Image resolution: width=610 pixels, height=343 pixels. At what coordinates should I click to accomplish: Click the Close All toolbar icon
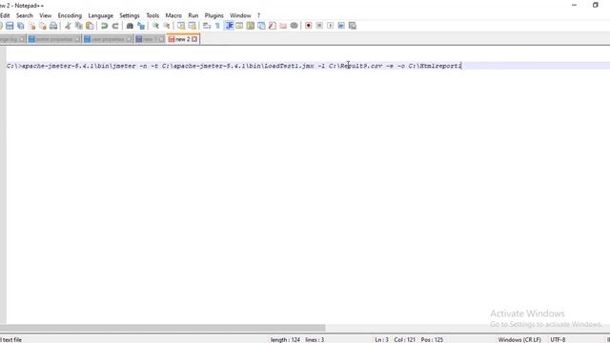[43, 26]
